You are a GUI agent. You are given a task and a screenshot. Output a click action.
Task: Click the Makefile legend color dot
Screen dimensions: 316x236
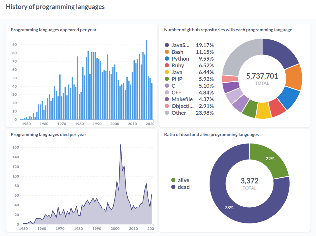[167, 99]
